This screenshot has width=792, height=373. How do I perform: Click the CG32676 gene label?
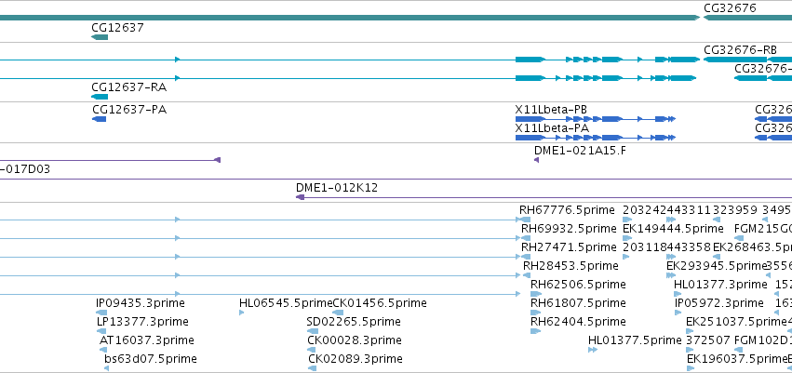tap(730, 8)
